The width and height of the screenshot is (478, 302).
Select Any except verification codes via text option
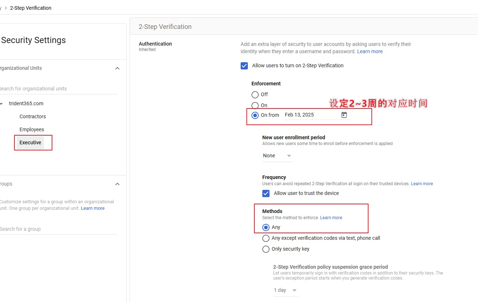[266, 238]
